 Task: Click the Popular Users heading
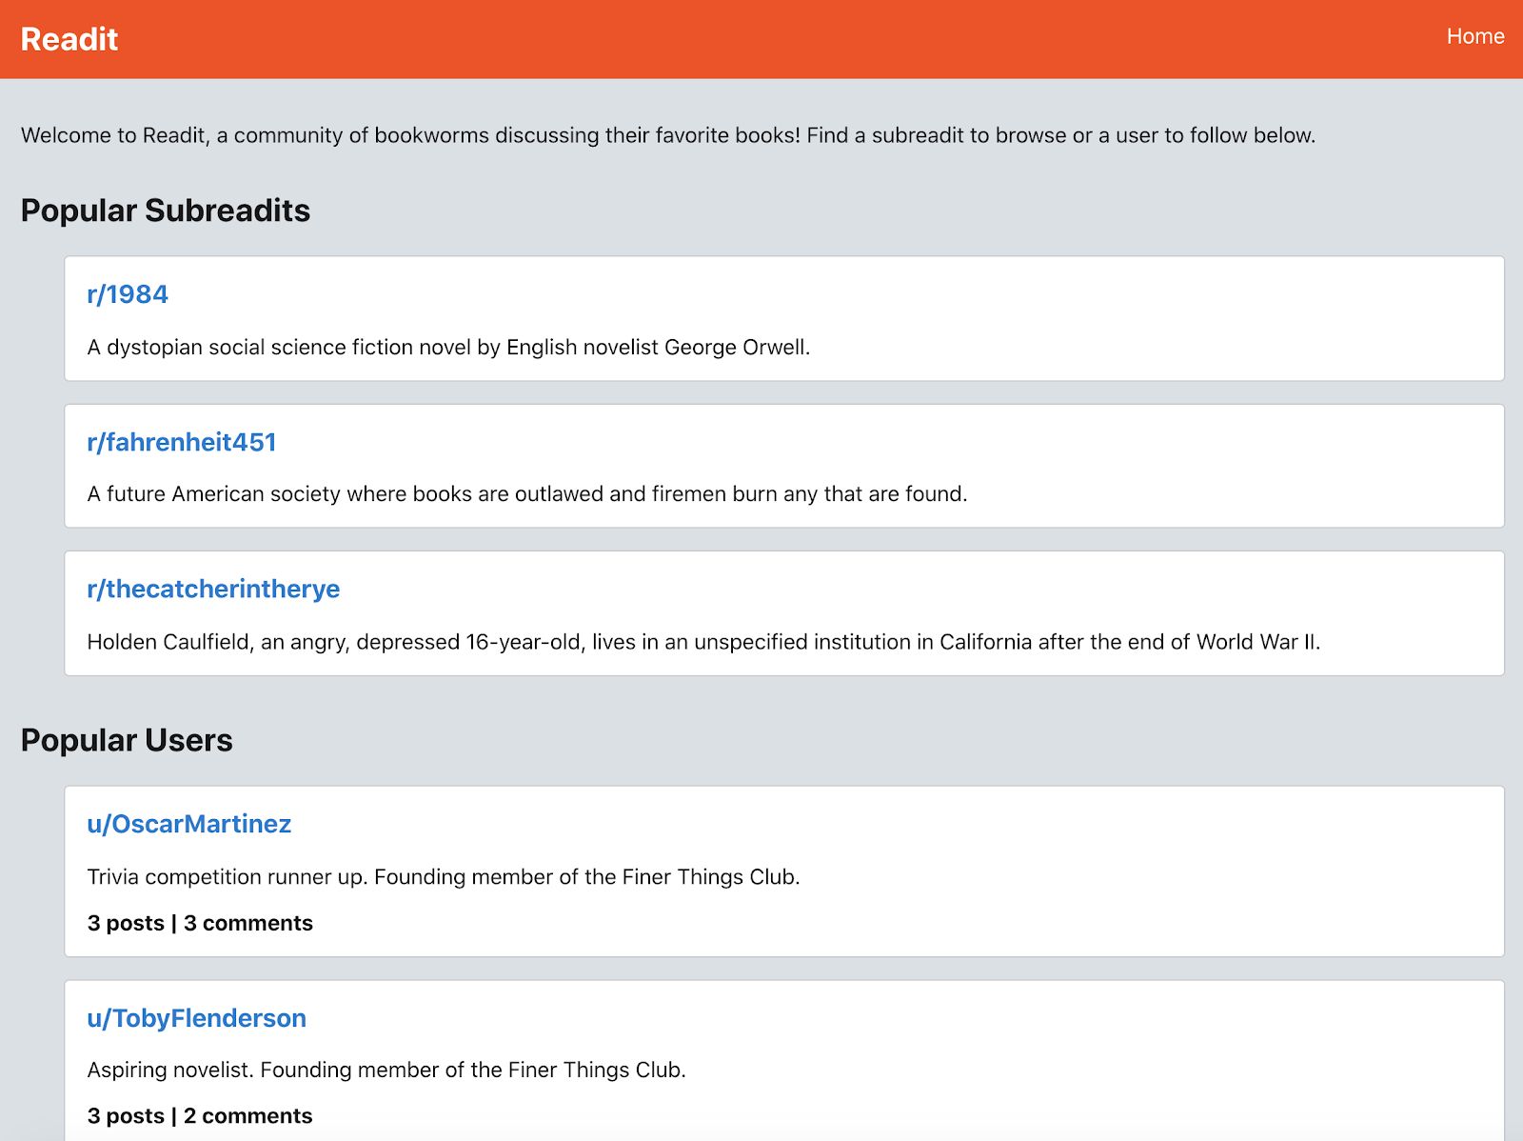[127, 740]
